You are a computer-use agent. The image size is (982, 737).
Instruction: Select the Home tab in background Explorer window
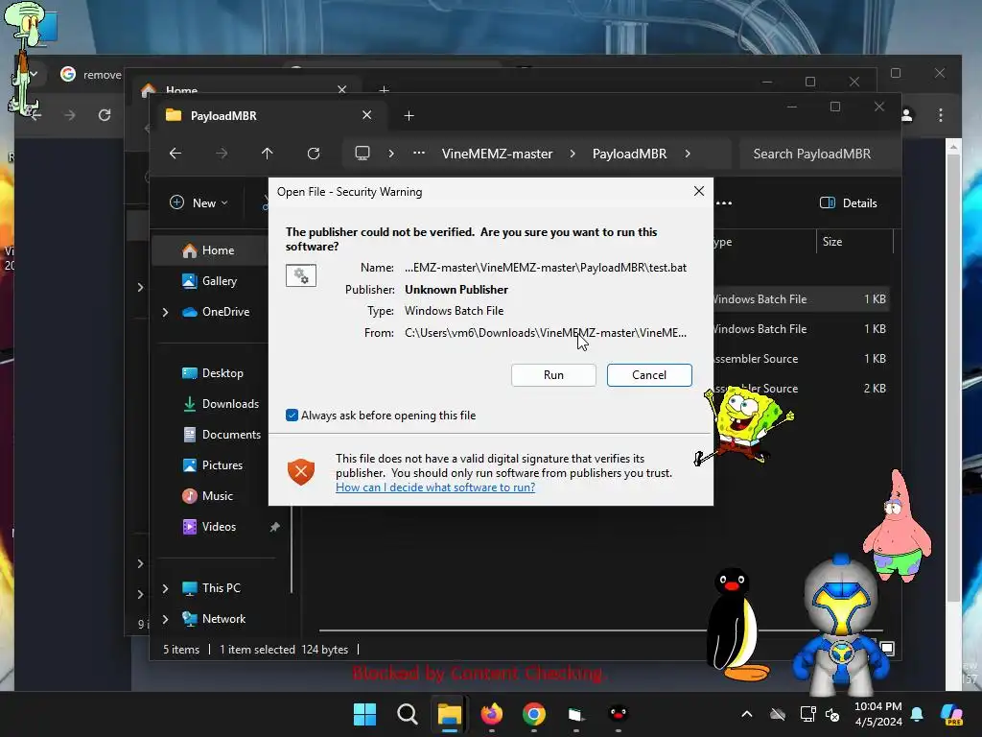click(x=181, y=89)
